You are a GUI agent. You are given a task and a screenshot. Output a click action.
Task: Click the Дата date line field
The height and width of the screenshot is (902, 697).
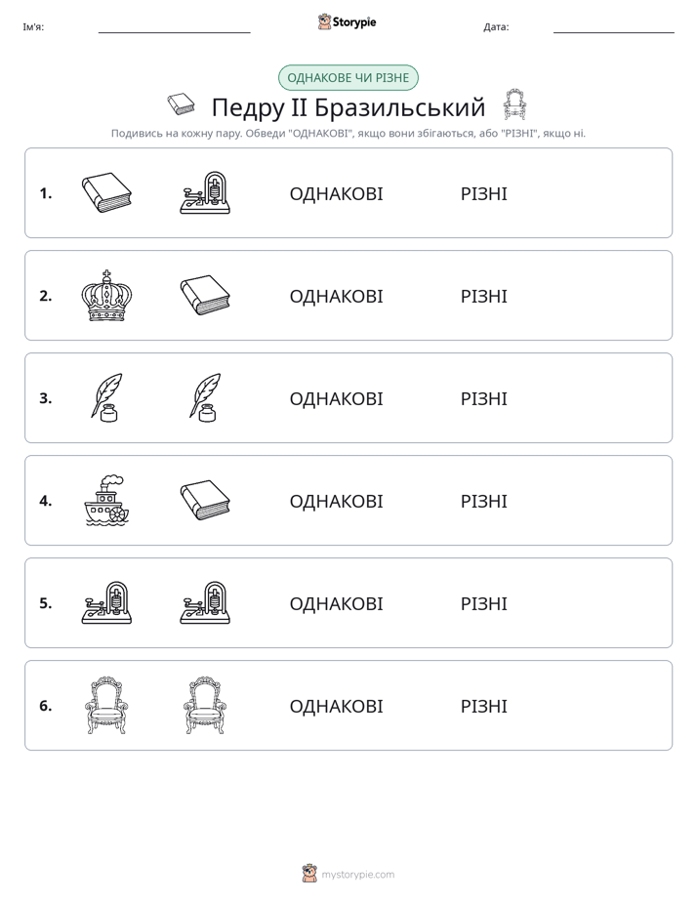(614, 27)
